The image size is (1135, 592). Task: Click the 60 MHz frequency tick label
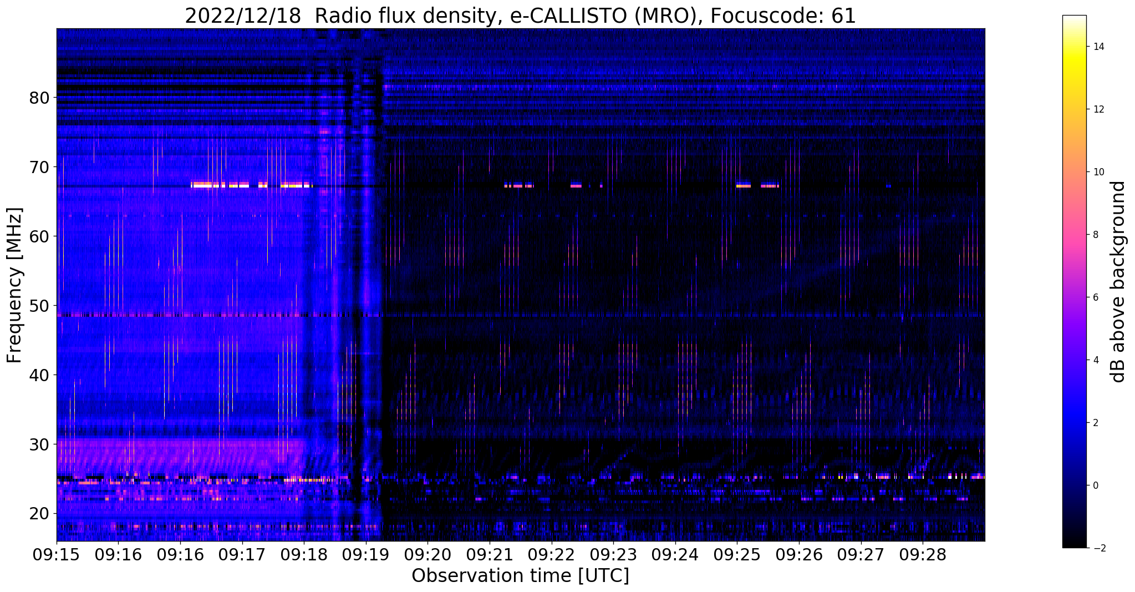[39, 236]
